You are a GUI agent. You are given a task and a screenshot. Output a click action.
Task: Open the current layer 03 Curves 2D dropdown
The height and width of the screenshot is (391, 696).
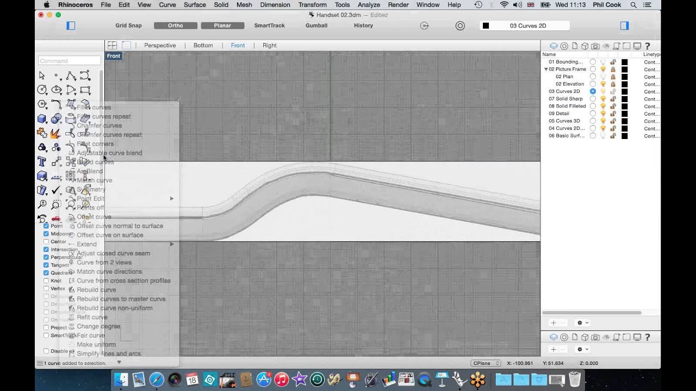[525, 26]
